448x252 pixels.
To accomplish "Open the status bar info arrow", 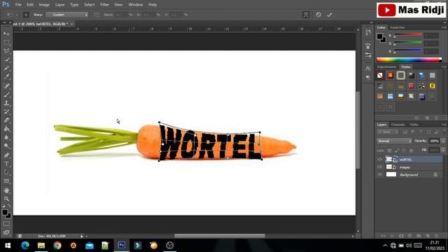I will (x=82, y=237).
